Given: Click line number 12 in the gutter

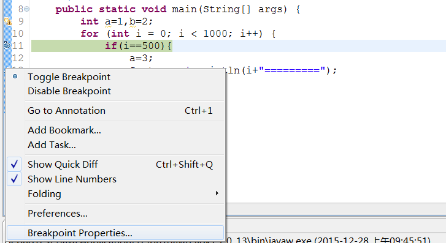Looking at the screenshot, I should click(x=18, y=58).
